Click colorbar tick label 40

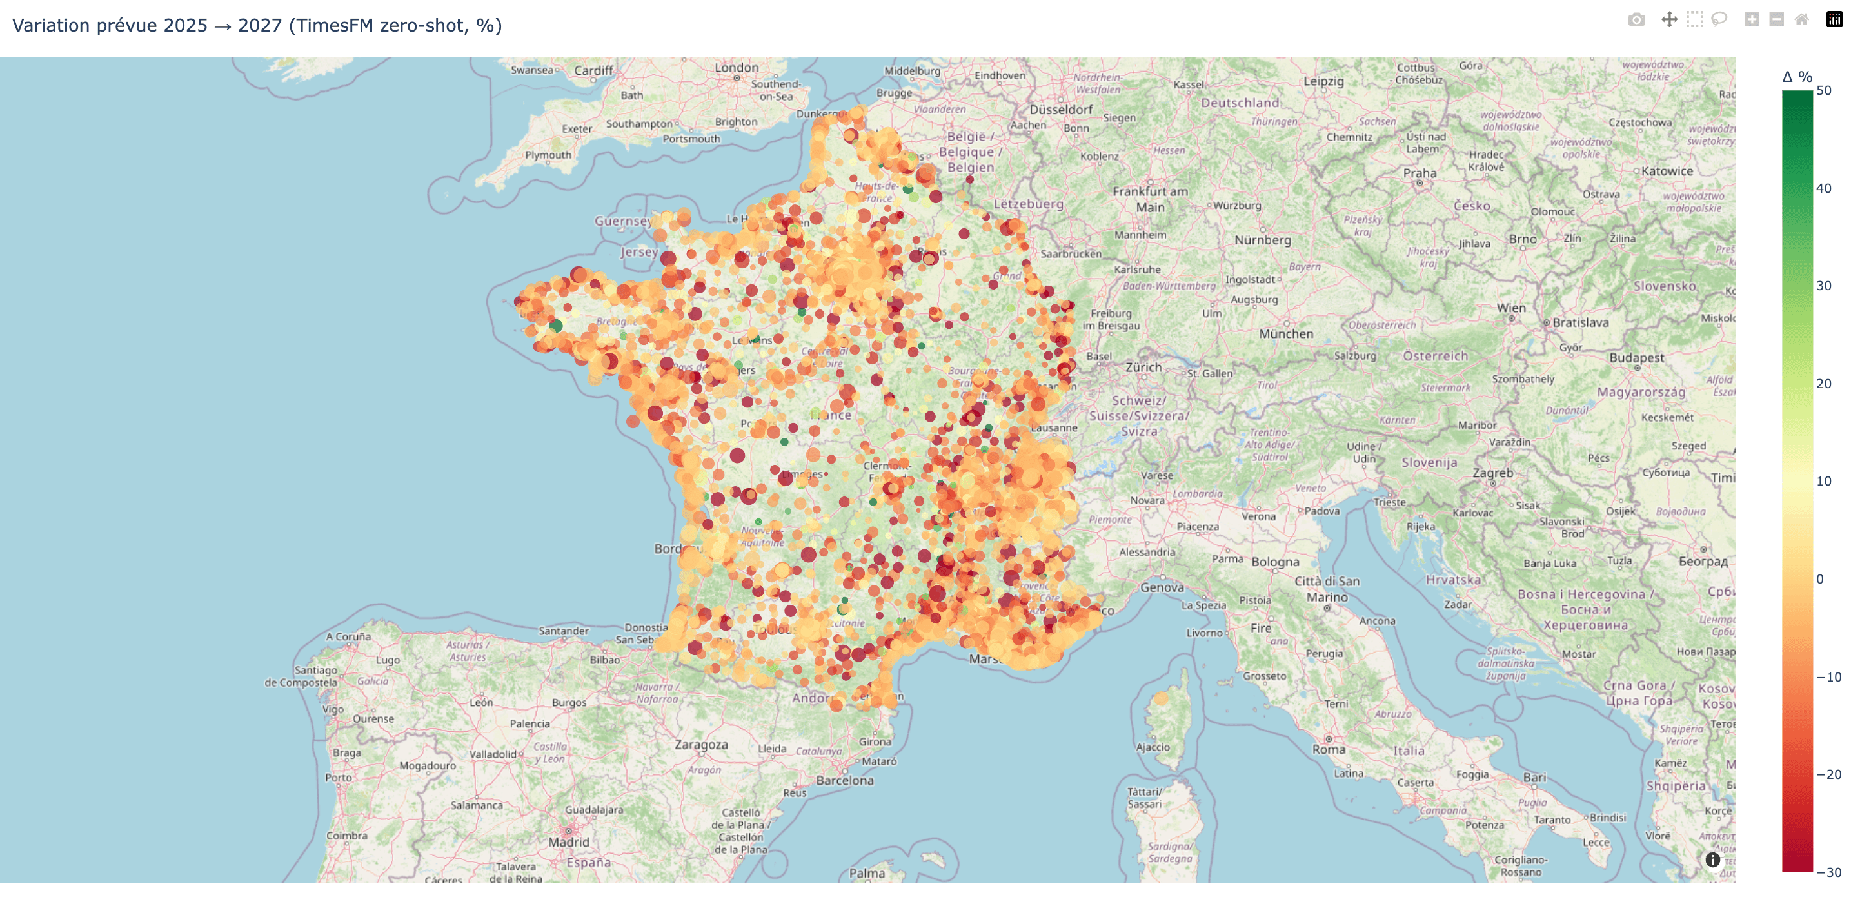1824,188
